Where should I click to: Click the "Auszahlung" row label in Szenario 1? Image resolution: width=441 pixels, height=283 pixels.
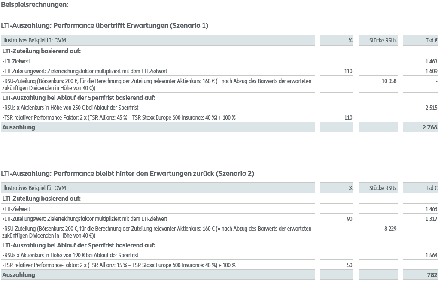[19, 127]
